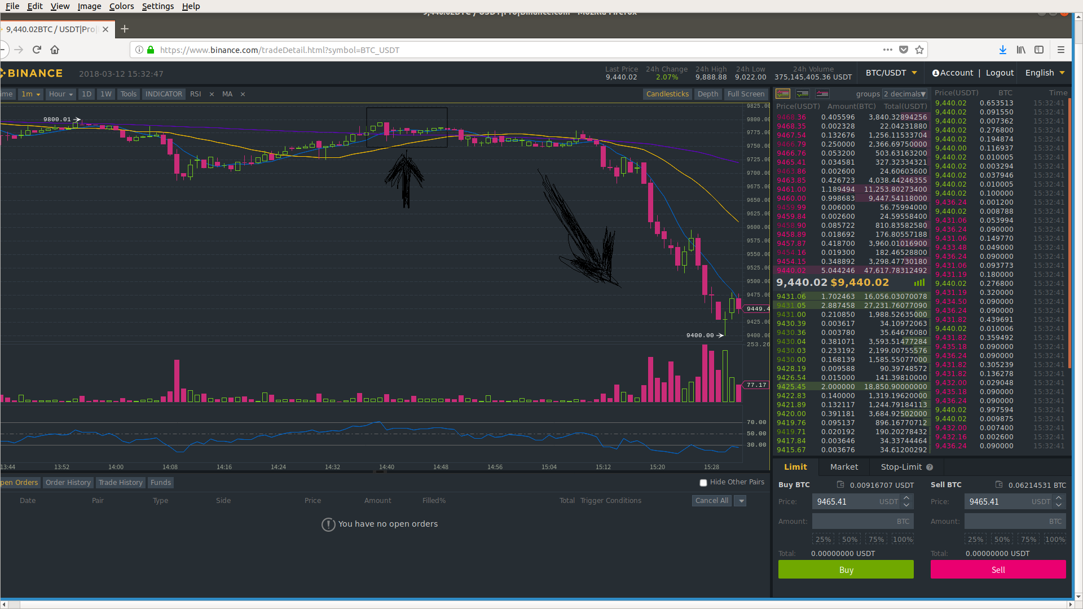The width and height of the screenshot is (1083, 609).
Task: Open the BTC/USDT pair selector dropdown
Action: click(891, 73)
